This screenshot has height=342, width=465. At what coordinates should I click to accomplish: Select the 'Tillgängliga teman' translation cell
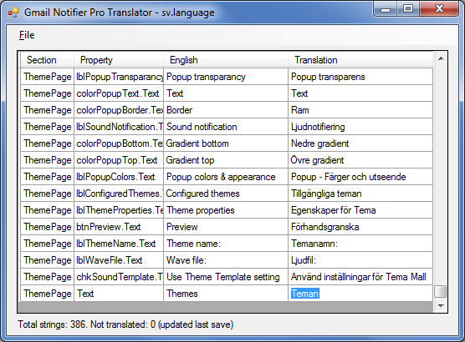[360, 194]
